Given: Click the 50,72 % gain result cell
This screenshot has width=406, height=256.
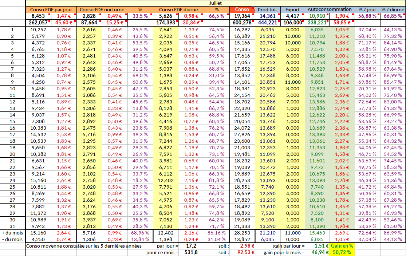Looking at the screenshot, I should tap(342, 252).
